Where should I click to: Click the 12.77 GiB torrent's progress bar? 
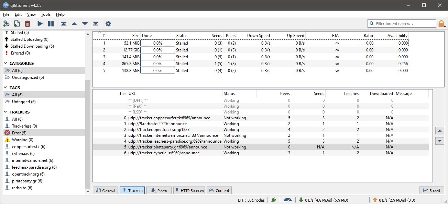pyautogui.click(x=157, y=50)
